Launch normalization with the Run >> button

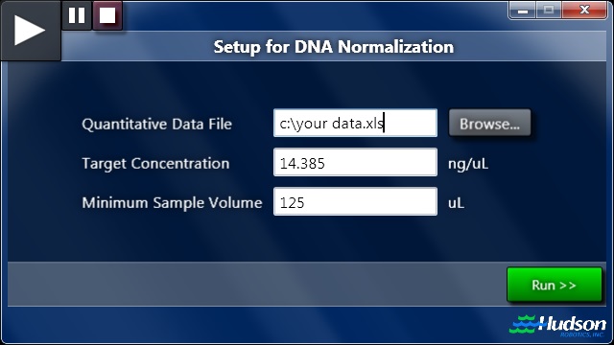[555, 285]
